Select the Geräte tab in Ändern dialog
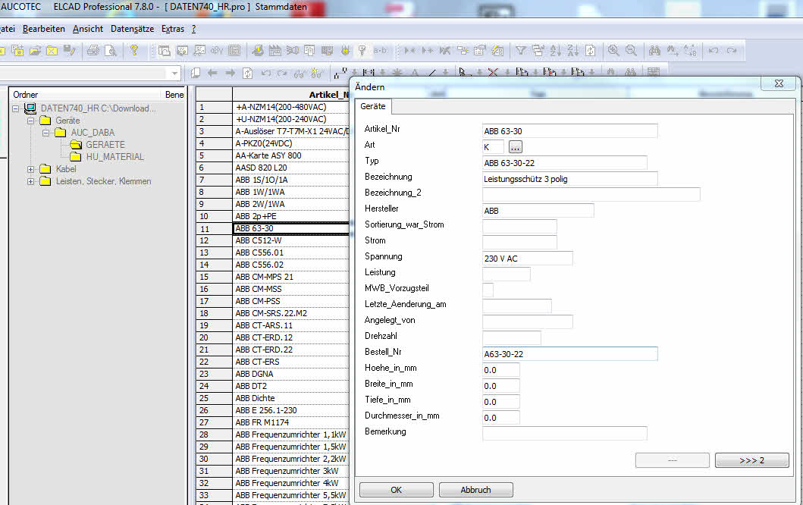Viewport: 803px width, 505px height. [373, 106]
